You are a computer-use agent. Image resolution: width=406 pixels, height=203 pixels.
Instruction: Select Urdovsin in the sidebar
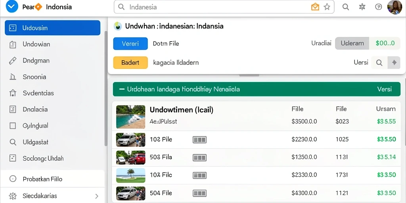pos(53,28)
